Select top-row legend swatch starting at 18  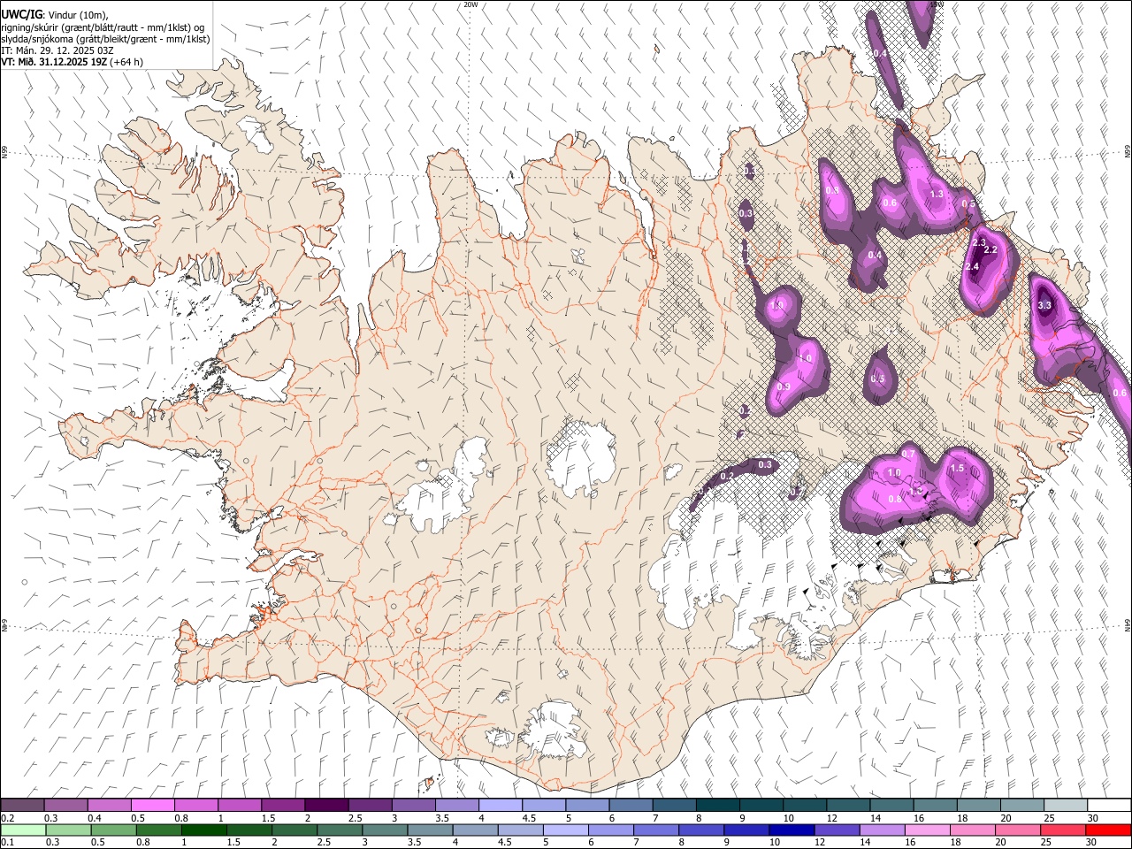coord(978,805)
